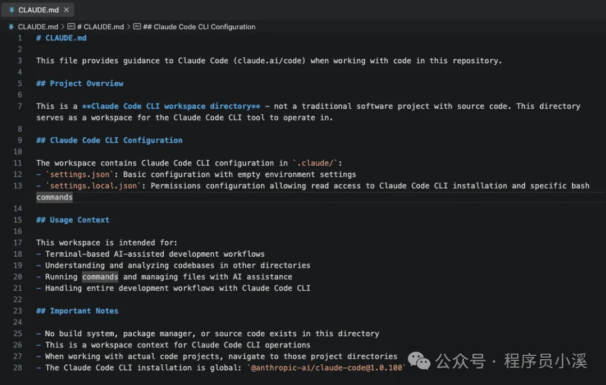Click line number 1 in the gutter
Image resolution: width=606 pixels, height=385 pixels.
[20, 38]
